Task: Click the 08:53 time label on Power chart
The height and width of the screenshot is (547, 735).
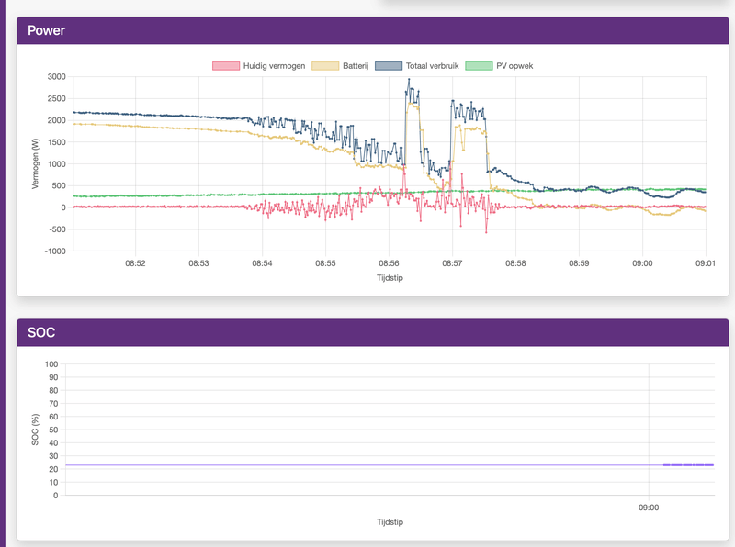Action: coord(198,263)
